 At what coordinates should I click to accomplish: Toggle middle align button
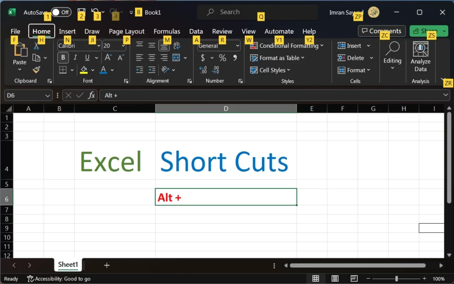[x=152, y=45]
